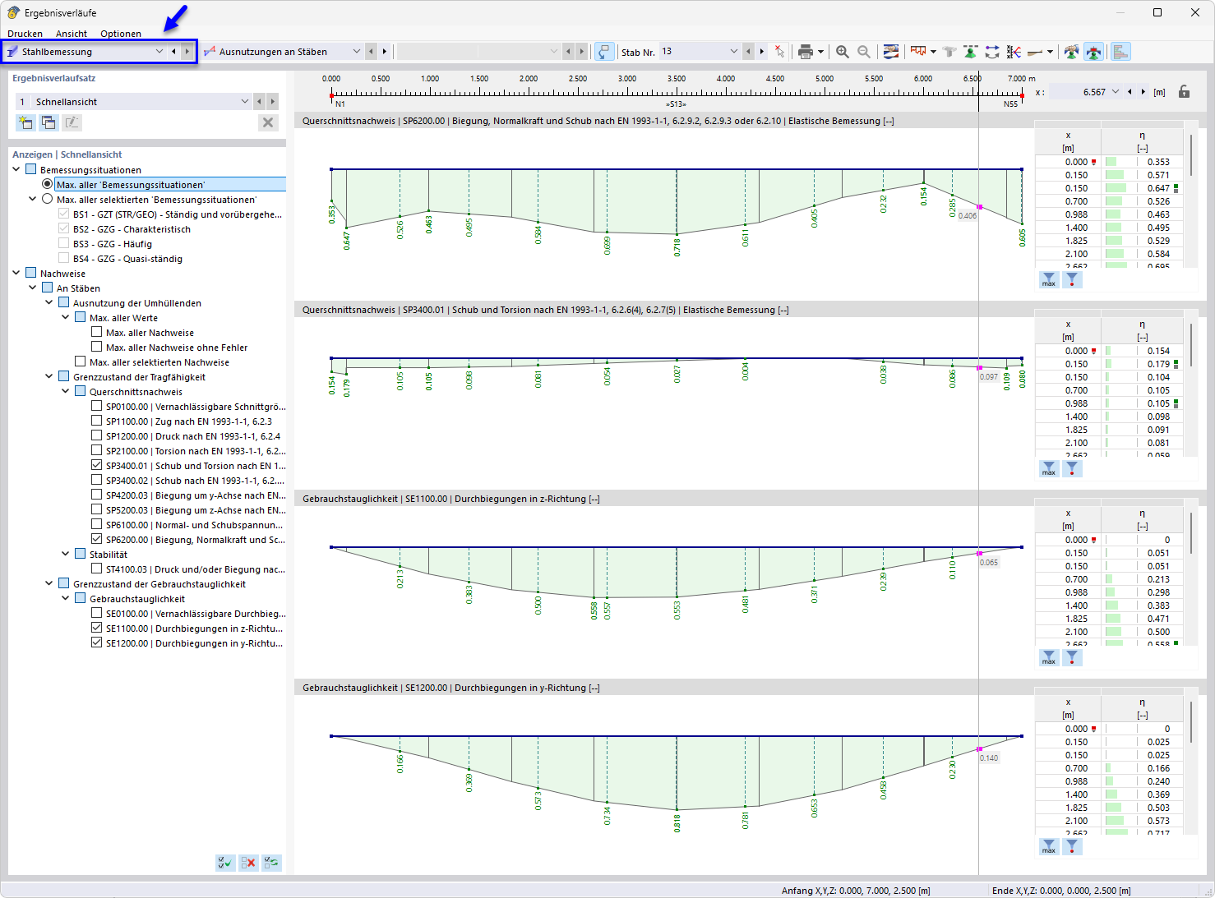
Task: Click max filter icon under SP6200.00 table
Action: tap(1049, 280)
